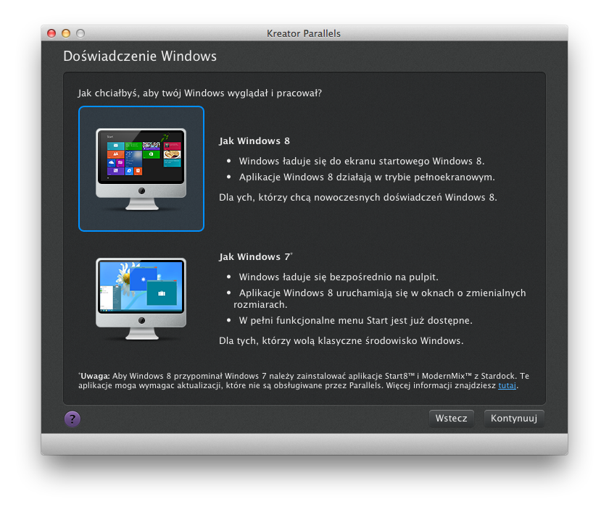This screenshot has width=609, height=512.
Task: Click the "Doświadczenie Windows" heading
Action: 140,56
